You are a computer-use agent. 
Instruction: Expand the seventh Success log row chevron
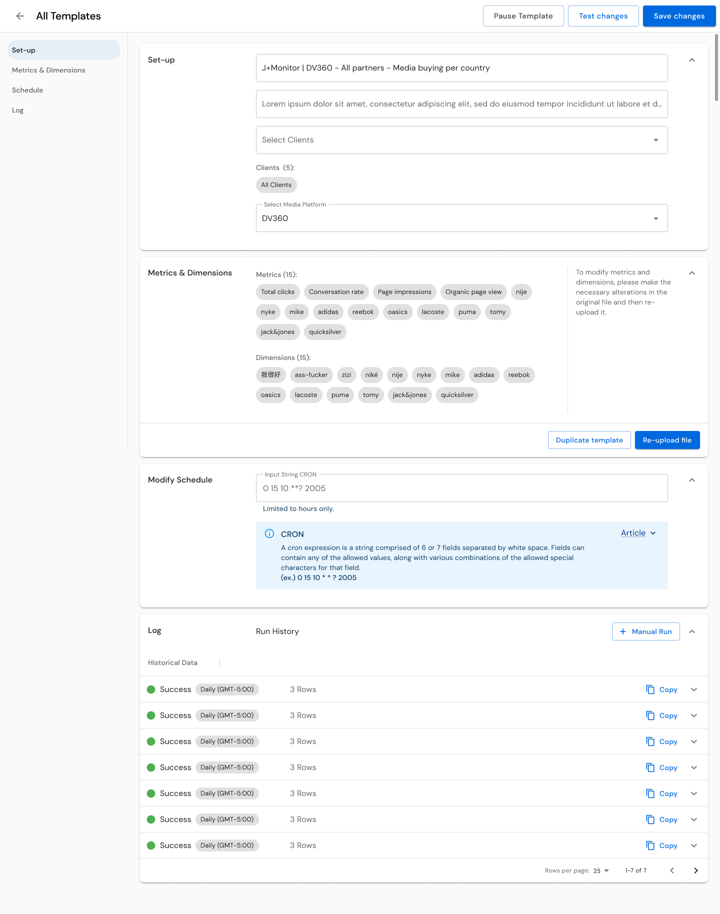[694, 845]
